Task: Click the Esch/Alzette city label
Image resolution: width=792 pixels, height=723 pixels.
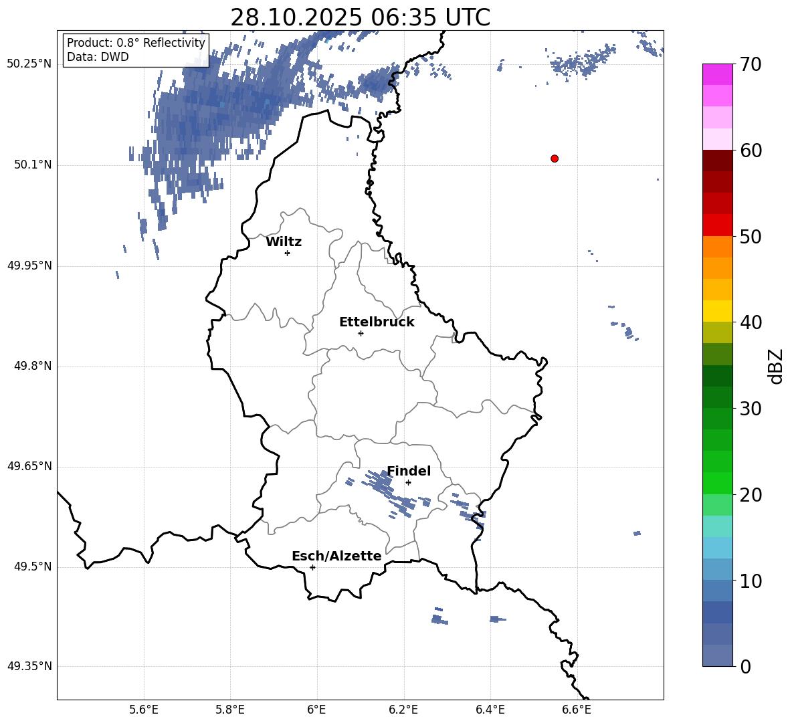Action: [336, 556]
